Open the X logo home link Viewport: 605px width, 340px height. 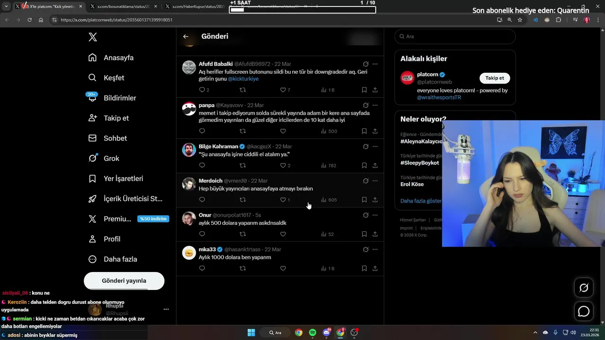pos(93,37)
